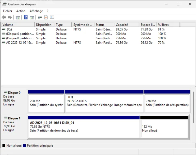Click the checkmark document properties icon
Screen dimensions: 196x155
(46, 17)
